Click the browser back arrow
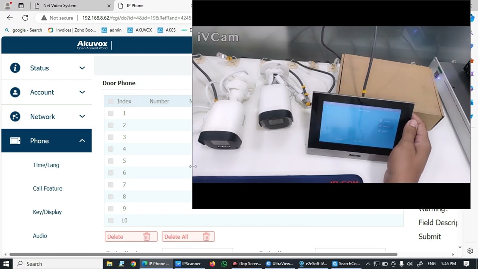 tap(10, 18)
